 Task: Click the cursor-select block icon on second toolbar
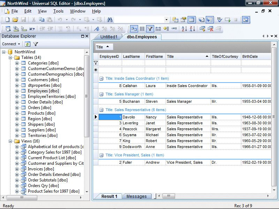(x=24, y=29)
